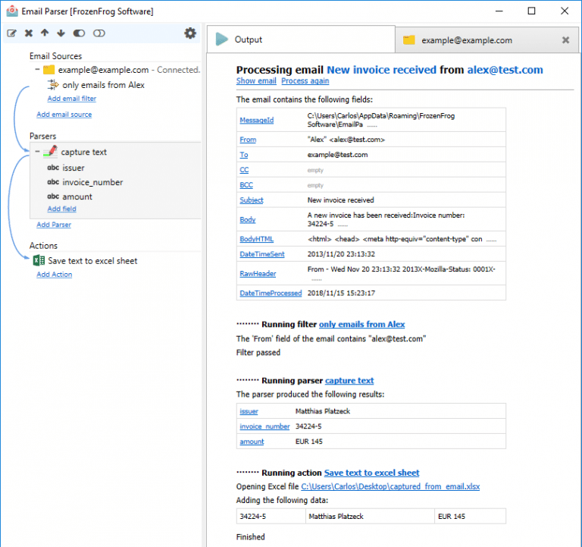The image size is (582, 547).
Task: Collapse the example@example.com email source
Action: coord(37,70)
